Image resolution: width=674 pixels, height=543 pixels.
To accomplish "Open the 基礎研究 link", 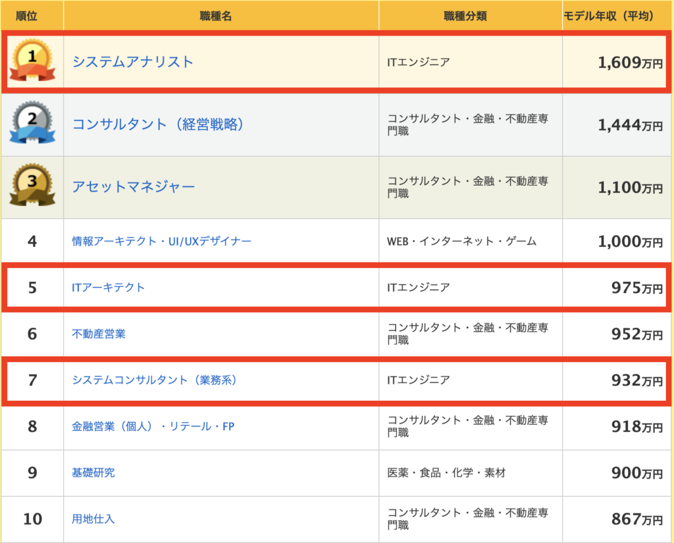I will [93, 473].
